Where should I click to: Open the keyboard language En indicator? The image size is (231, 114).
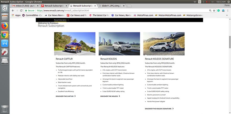(x=200, y=2)
